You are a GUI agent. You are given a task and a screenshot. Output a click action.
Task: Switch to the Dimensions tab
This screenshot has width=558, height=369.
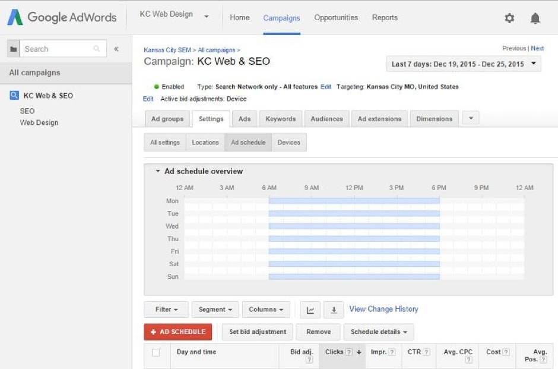434,119
